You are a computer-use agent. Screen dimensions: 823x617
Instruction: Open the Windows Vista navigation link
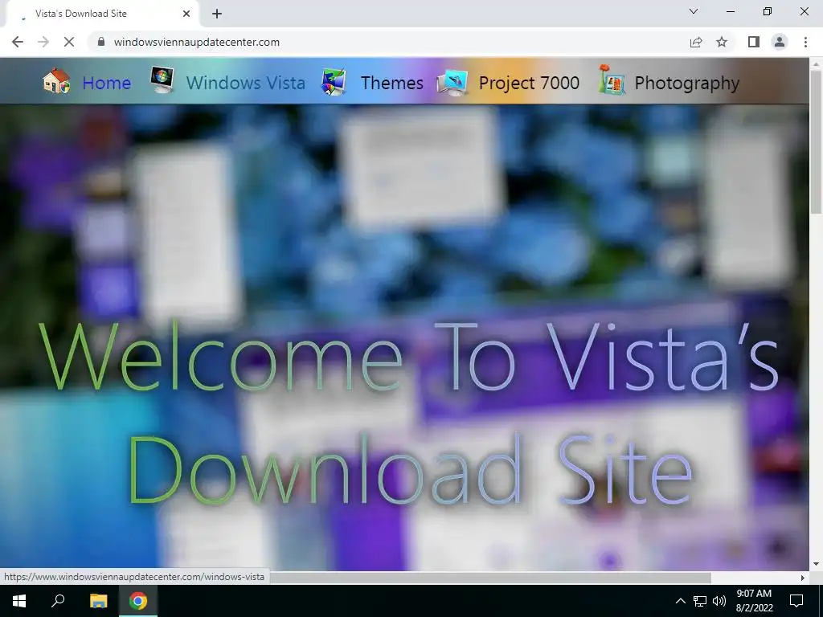coord(246,83)
